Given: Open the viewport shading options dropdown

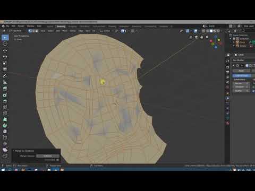Looking at the screenshot, I should (x=222, y=31).
